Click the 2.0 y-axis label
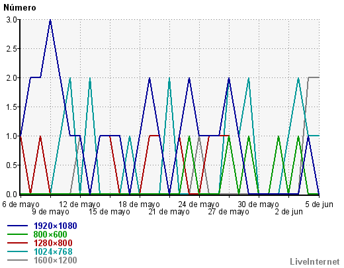 pyautogui.click(x=11, y=78)
